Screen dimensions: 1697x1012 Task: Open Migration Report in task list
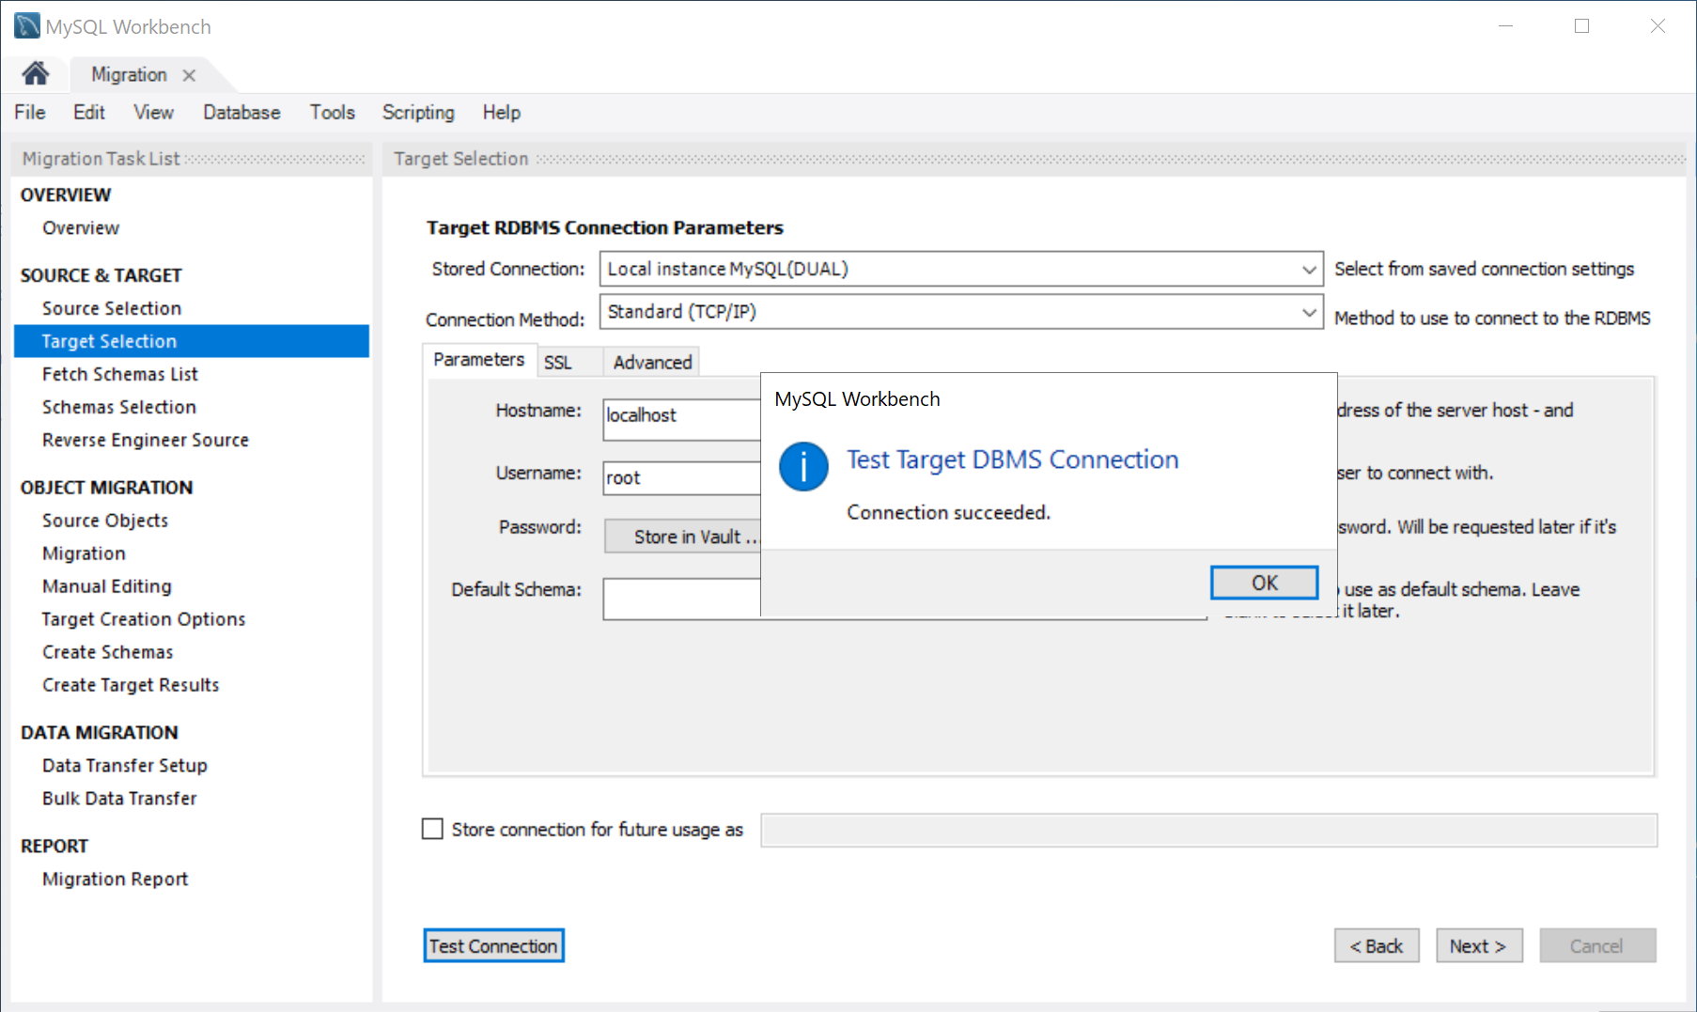(x=115, y=879)
